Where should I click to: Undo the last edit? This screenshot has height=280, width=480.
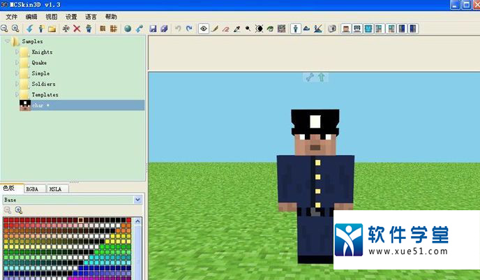tap(178, 29)
